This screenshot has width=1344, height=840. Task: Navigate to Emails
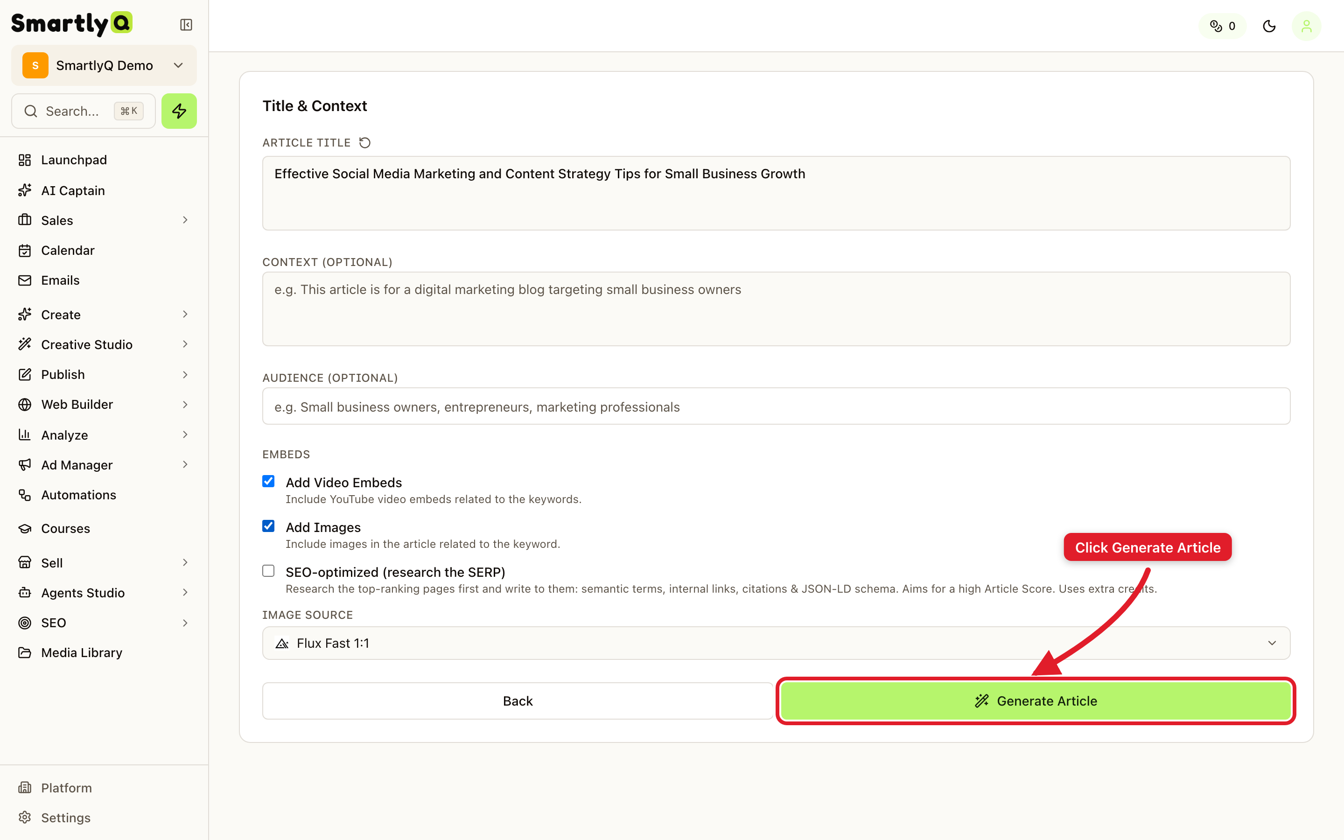click(104, 280)
